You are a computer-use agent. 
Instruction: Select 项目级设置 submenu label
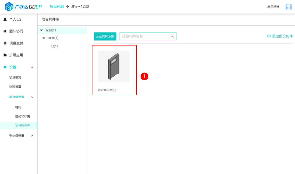tap(17, 97)
